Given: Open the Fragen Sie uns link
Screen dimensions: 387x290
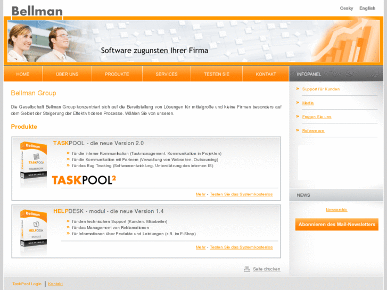Looking at the screenshot, I should pyautogui.click(x=317, y=117).
